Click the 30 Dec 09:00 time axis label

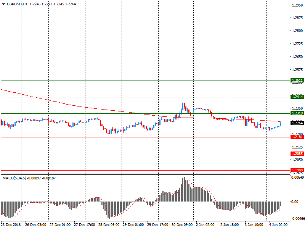click(x=182, y=225)
